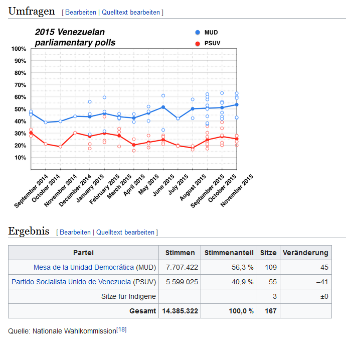
Task: Open Partido Socialista Unido de Venezuela link
Action: [x=71, y=282]
